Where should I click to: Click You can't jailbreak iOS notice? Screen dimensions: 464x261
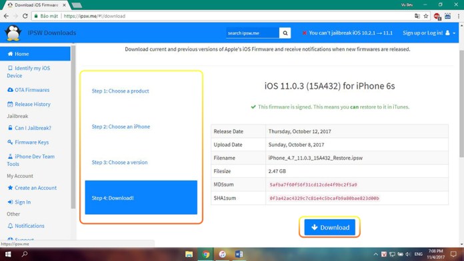pyautogui.click(x=347, y=33)
